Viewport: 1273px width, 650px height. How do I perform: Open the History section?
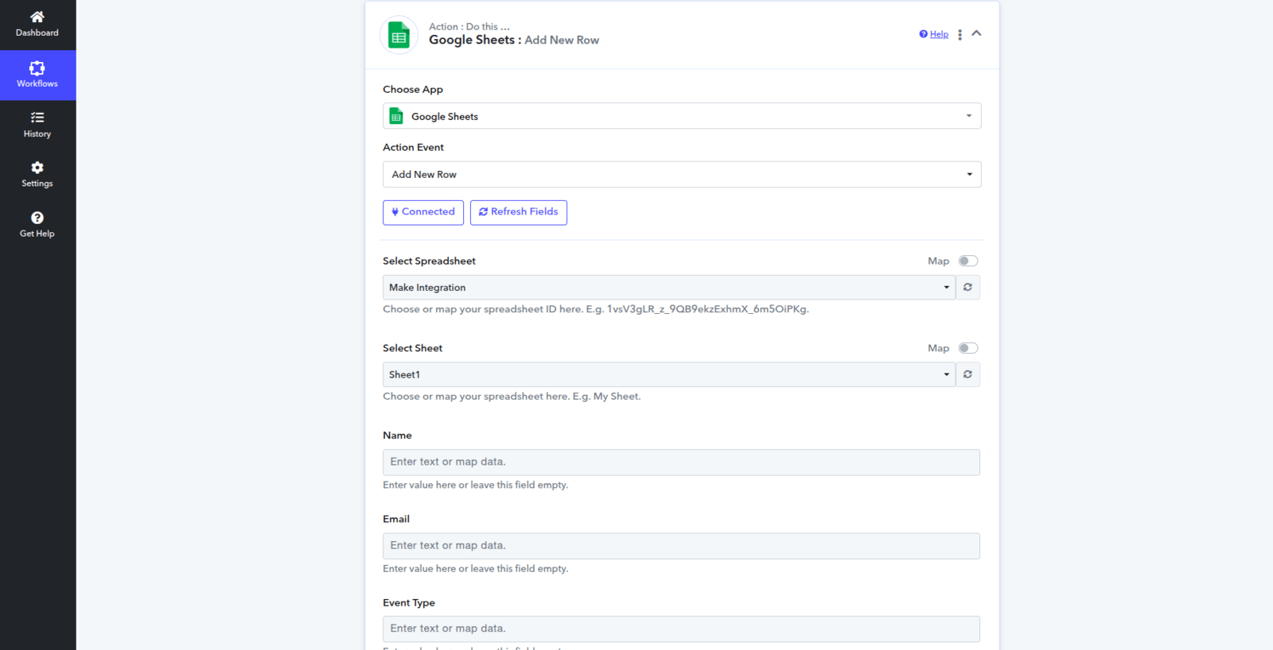click(x=37, y=125)
